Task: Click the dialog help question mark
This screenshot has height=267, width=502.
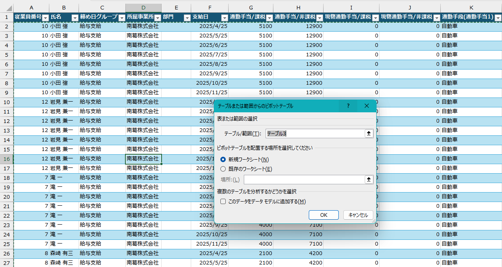Action: (x=348, y=106)
